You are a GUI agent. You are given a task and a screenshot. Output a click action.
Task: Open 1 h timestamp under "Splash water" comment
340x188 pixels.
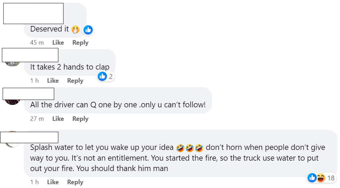(34, 182)
